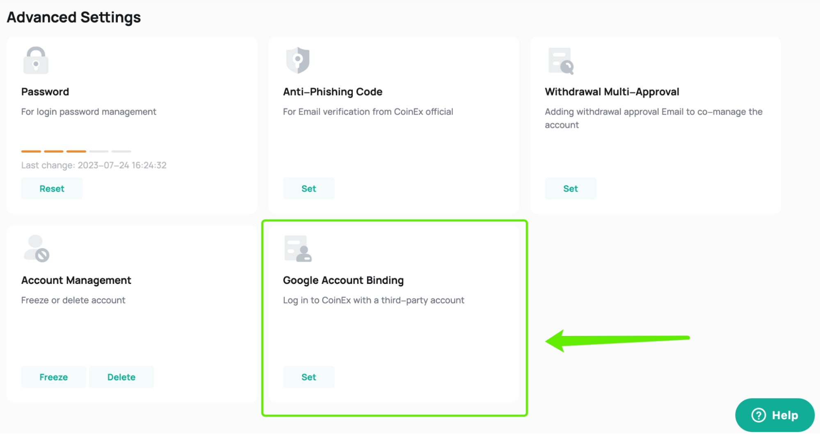Select the Advanced Settings heading
The image size is (820, 434).
point(73,17)
